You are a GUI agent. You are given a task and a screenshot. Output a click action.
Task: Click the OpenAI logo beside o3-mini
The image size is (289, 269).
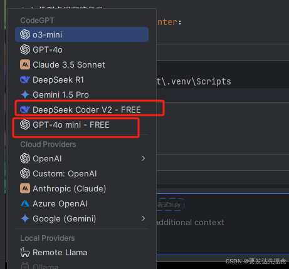pyautogui.click(x=25, y=34)
